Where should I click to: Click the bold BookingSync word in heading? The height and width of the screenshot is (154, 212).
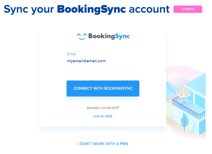point(91,9)
